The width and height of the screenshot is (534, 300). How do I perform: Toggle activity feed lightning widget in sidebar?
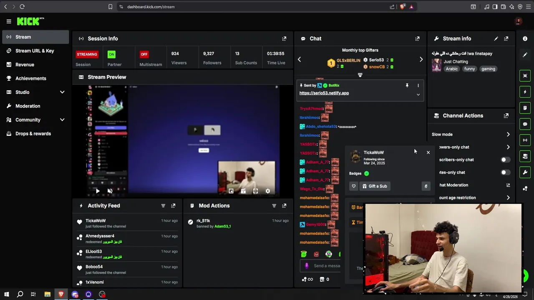coord(525,92)
